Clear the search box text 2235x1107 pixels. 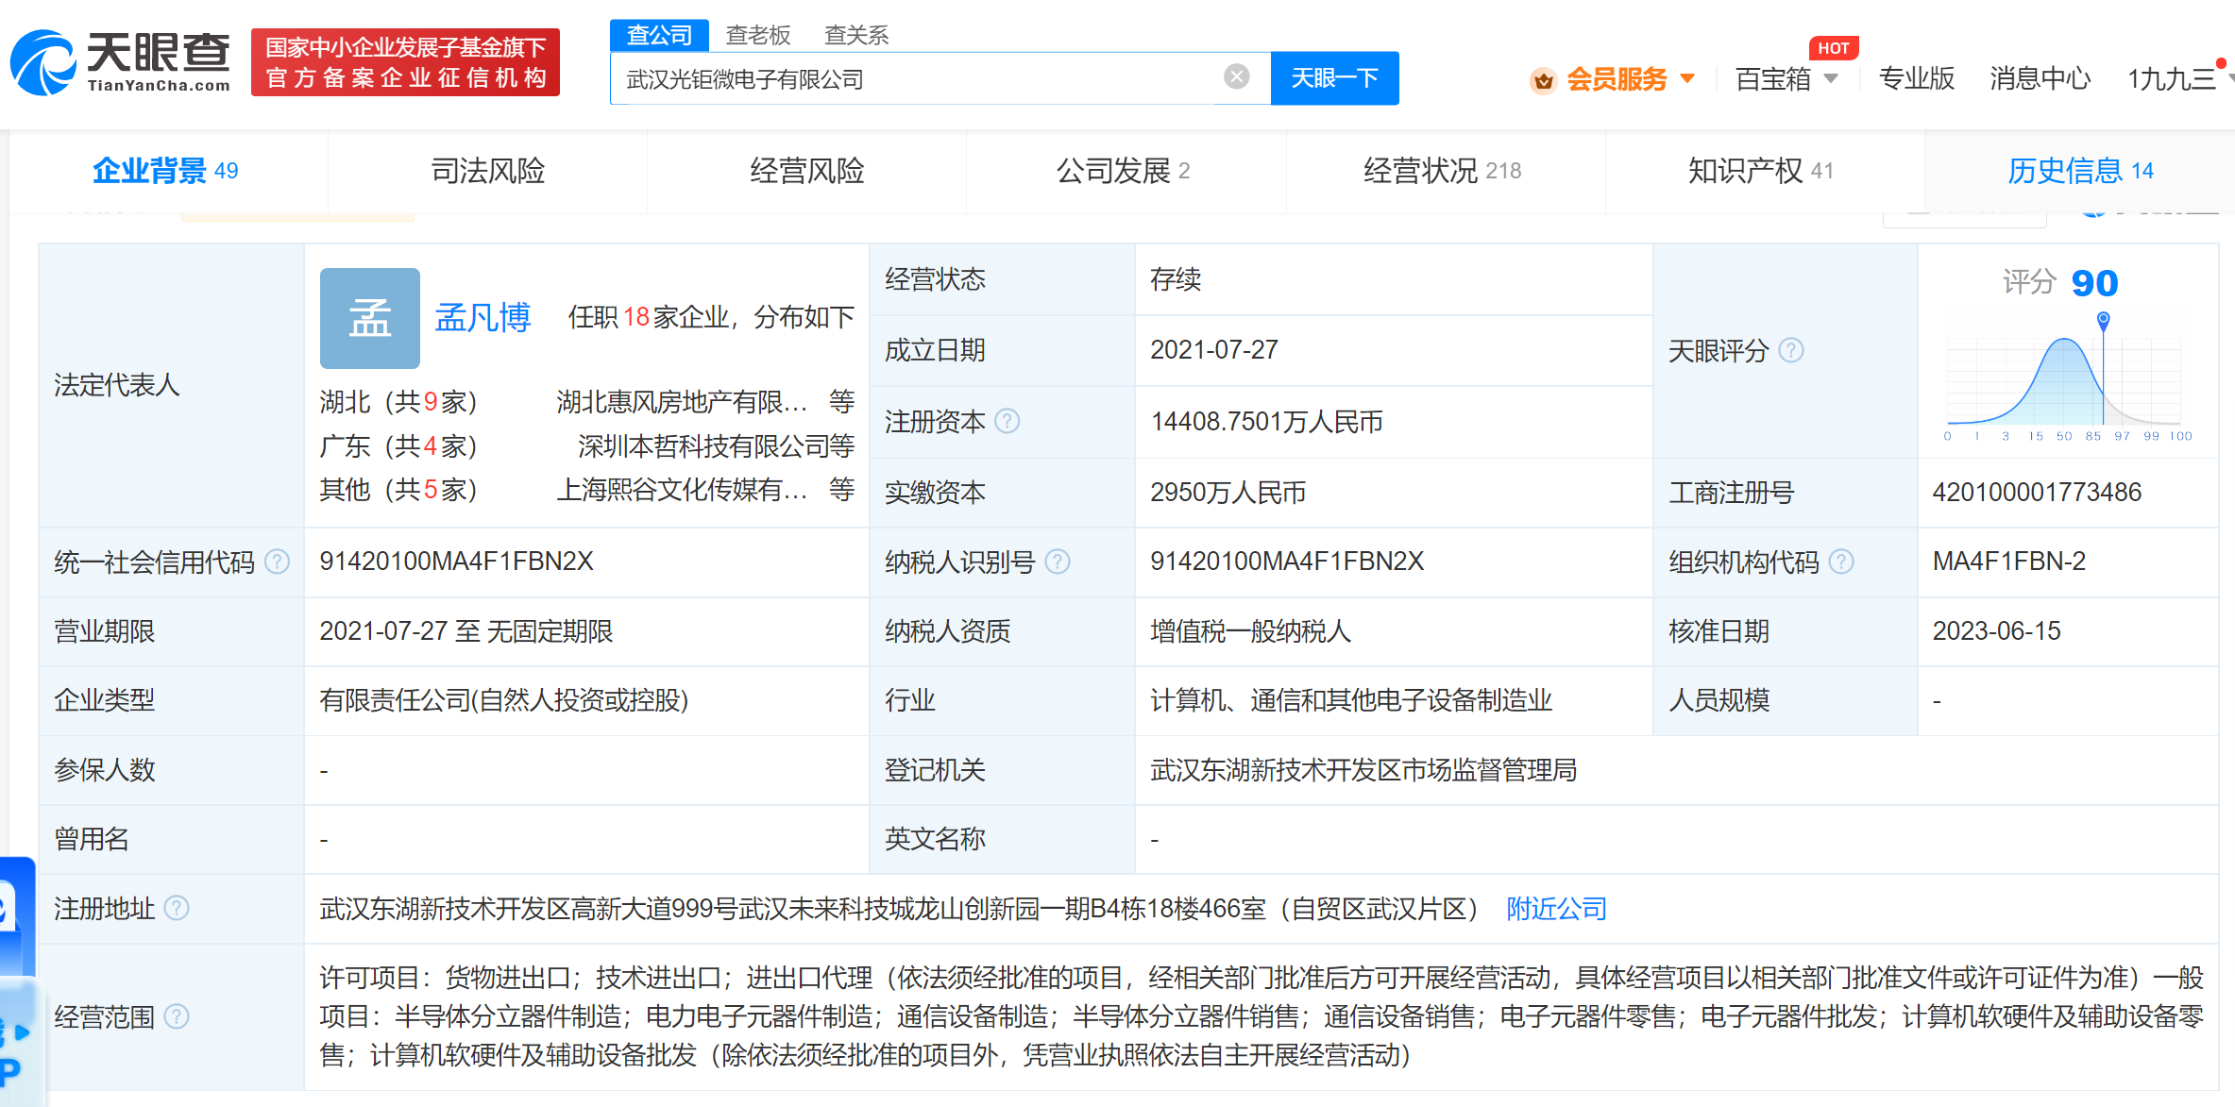(1236, 76)
